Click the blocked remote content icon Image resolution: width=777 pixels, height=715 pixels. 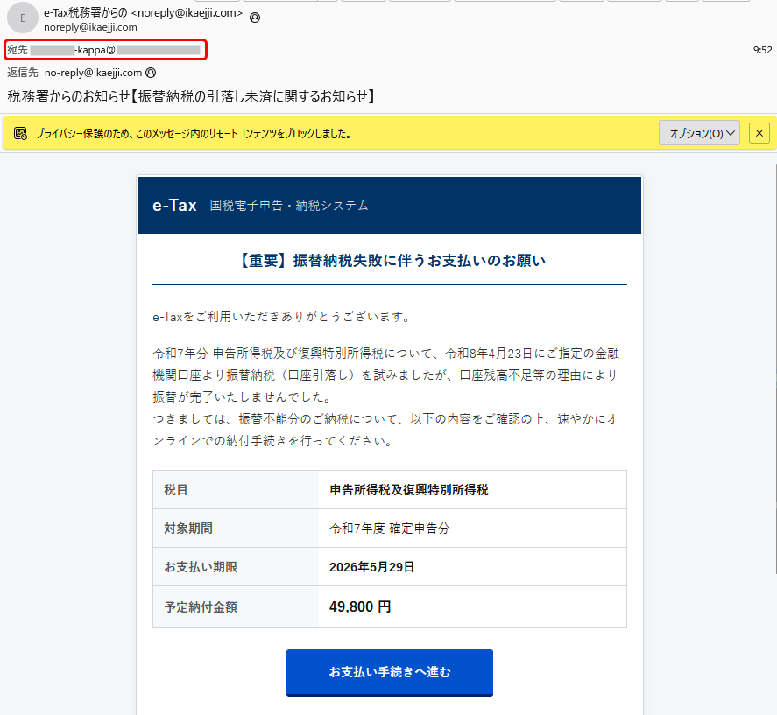tap(20, 133)
